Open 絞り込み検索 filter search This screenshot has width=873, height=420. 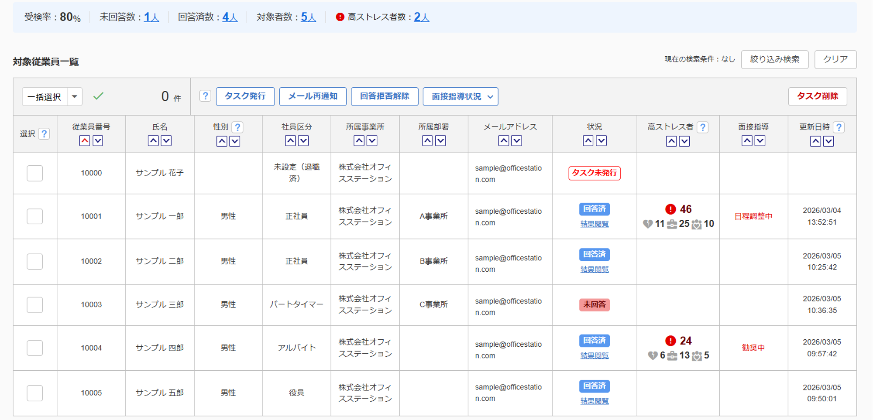(x=774, y=59)
